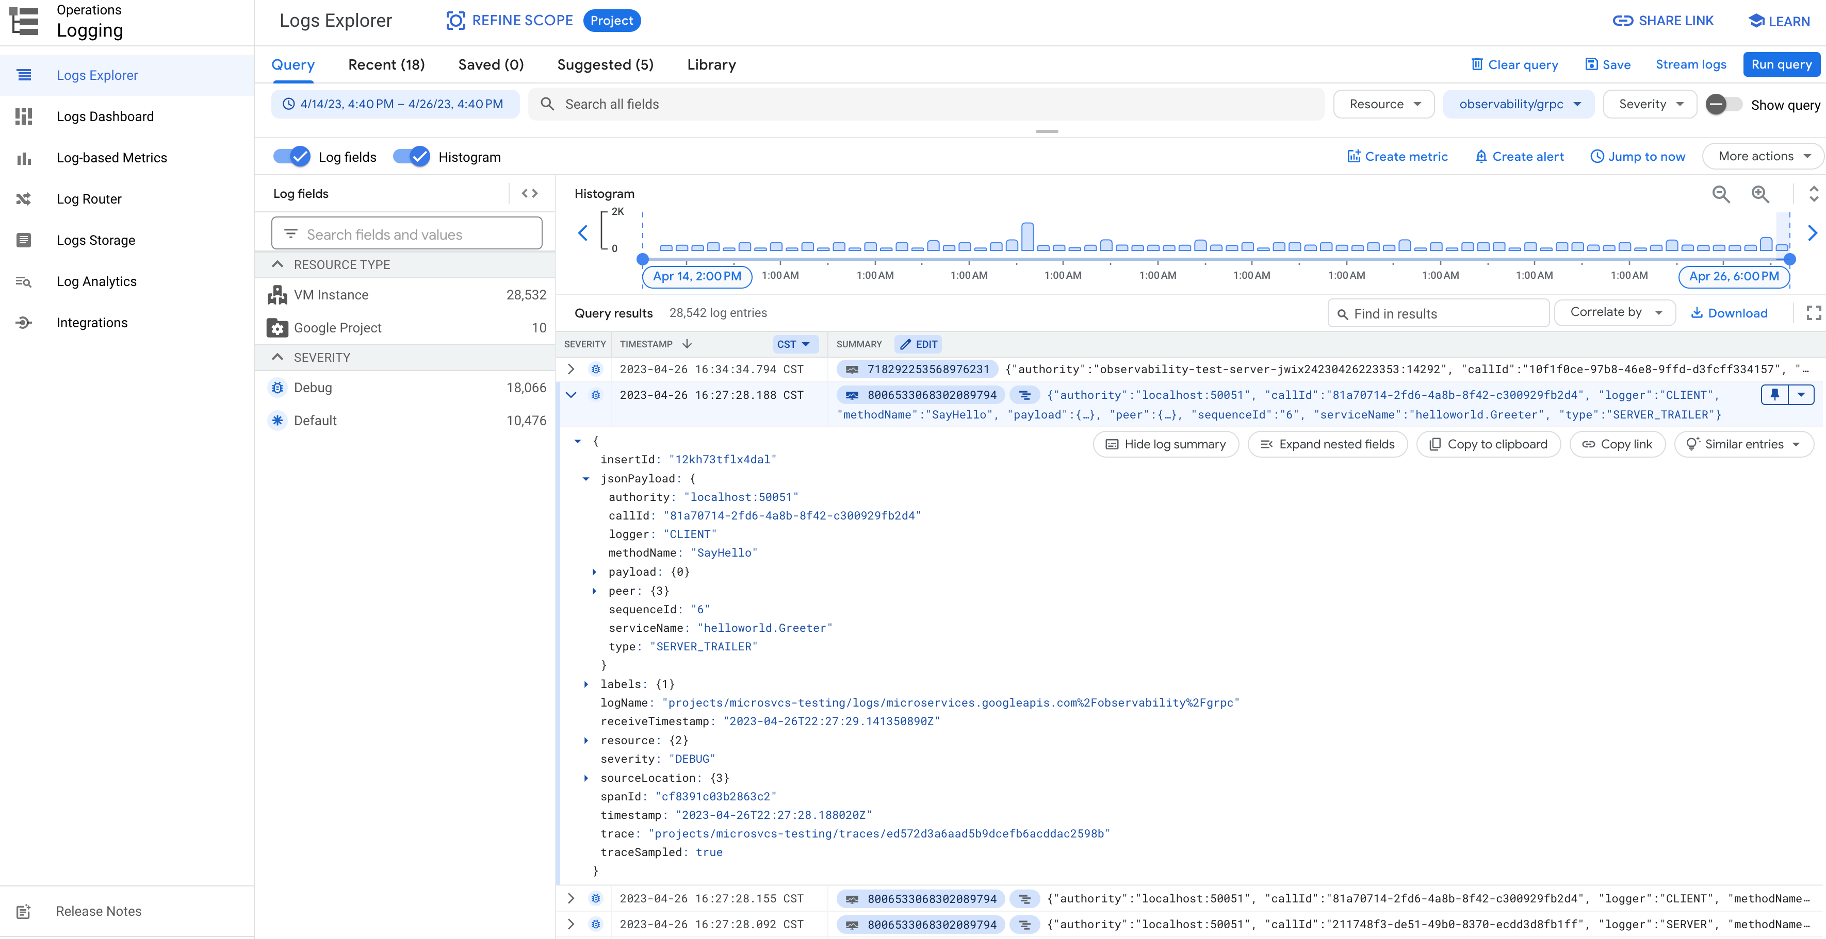Click Copy to clipboard button
The image size is (1826, 939).
(1488, 444)
